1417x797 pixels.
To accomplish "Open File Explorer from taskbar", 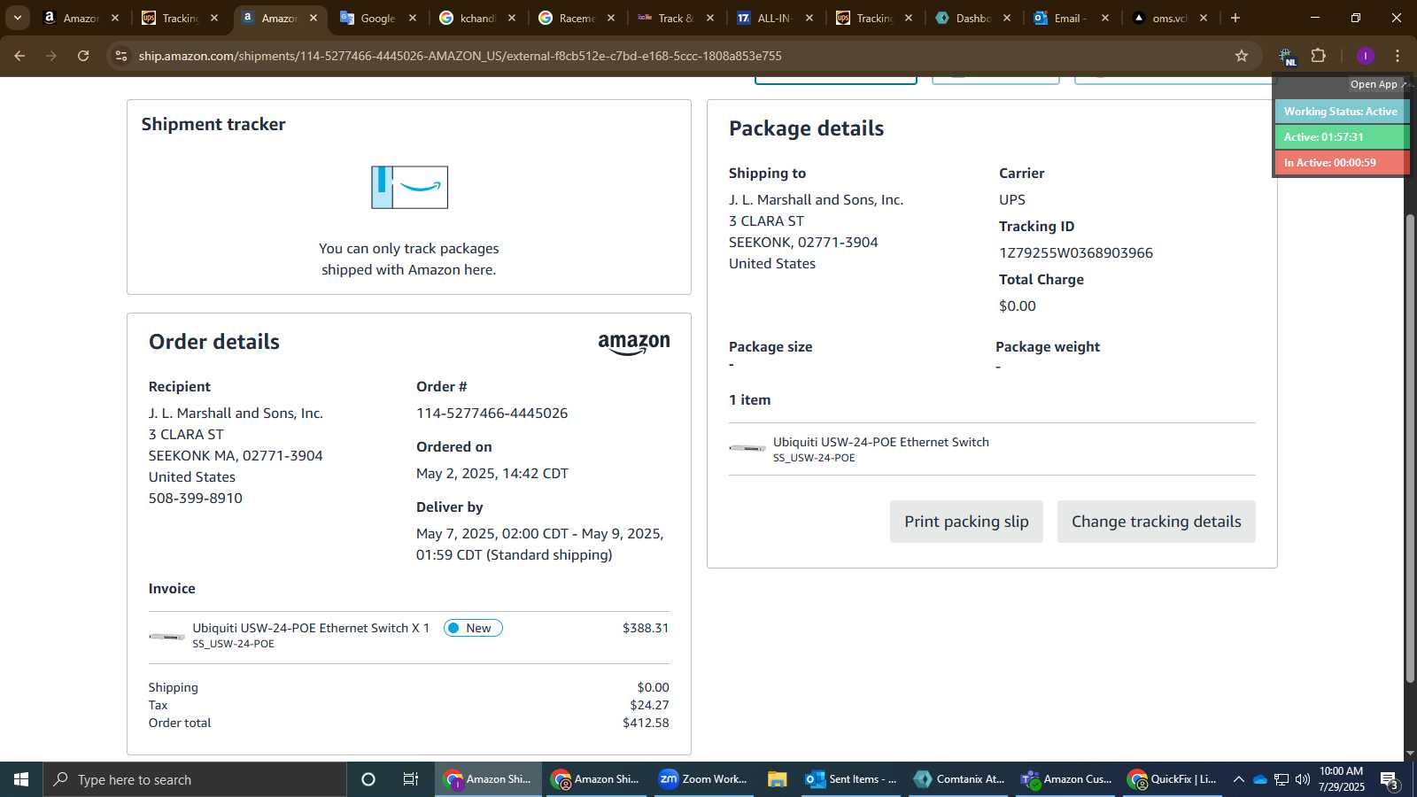I will click(x=778, y=779).
